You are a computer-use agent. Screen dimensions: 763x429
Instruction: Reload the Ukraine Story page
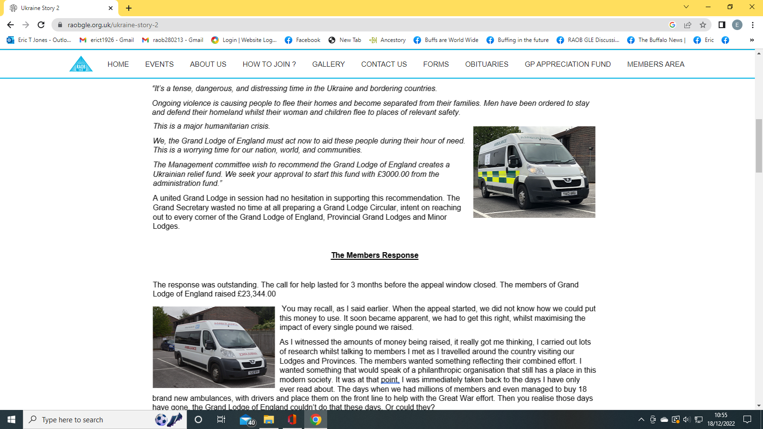click(x=41, y=25)
